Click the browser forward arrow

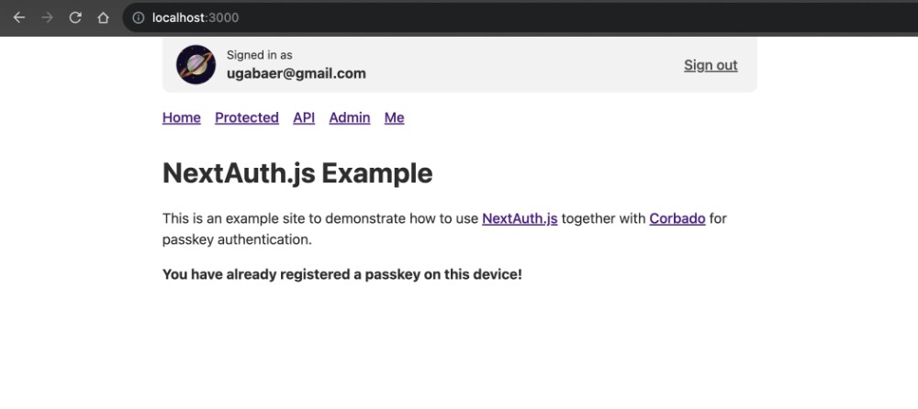pos(48,17)
